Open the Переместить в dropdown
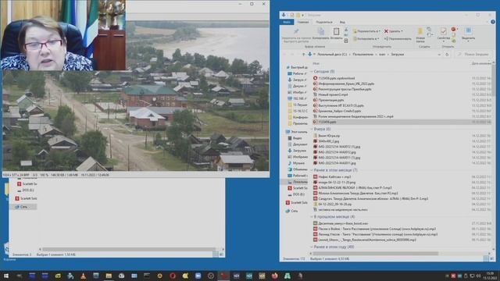The image size is (500, 281). pyautogui.click(x=366, y=31)
